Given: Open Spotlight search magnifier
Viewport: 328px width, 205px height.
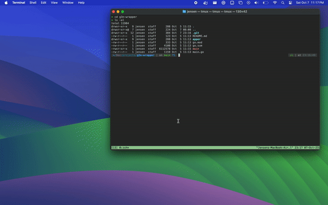Looking at the screenshot, I should point(283,3).
